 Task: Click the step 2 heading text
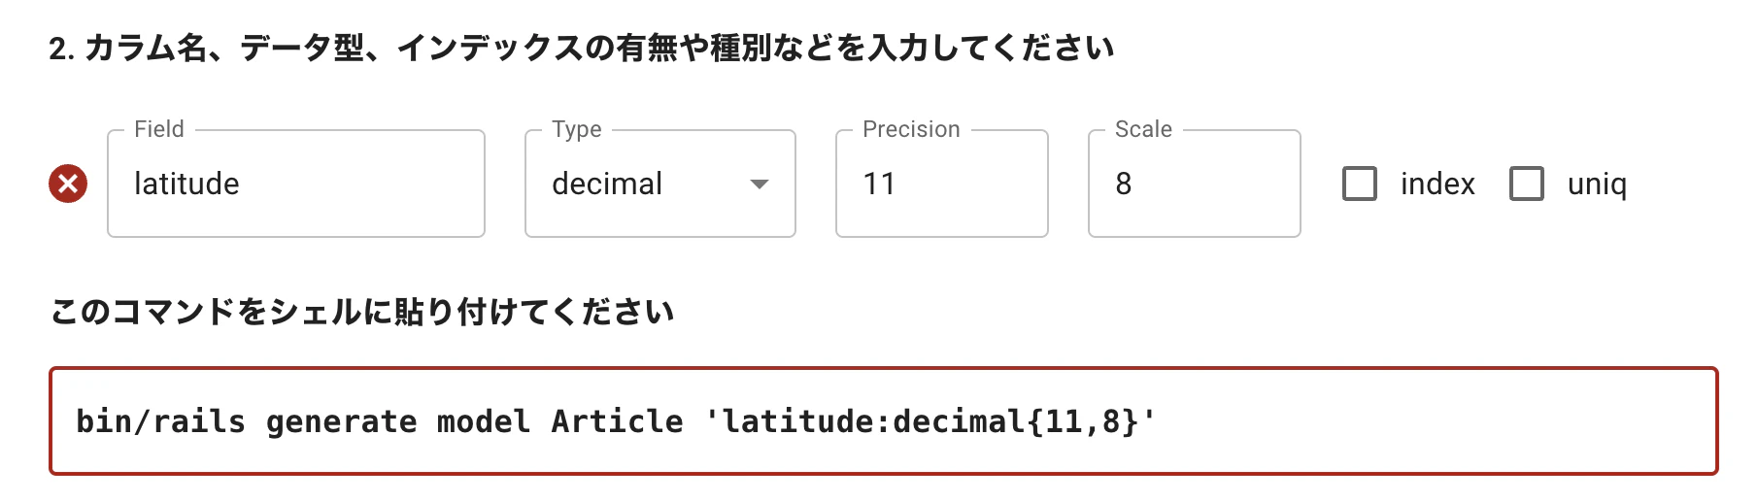coord(581,48)
